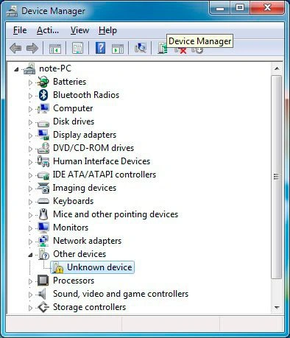Expand the Display adapters category arrow
This screenshot has width=290, height=338.
[30, 135]
